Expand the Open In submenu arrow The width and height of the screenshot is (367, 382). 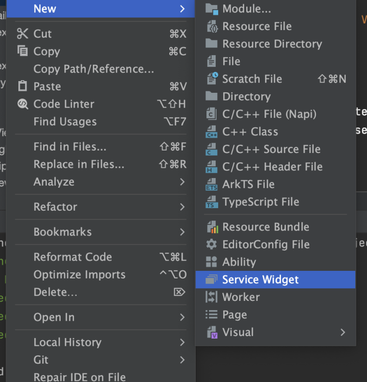[x=182, y=317]
